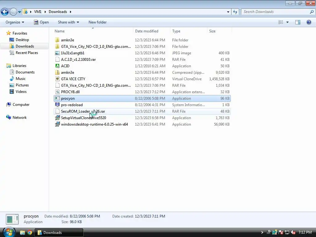Select Recent Places under Favorites
Image resolution: width=316 pixels, height=237 pixels.
point(27,52)
